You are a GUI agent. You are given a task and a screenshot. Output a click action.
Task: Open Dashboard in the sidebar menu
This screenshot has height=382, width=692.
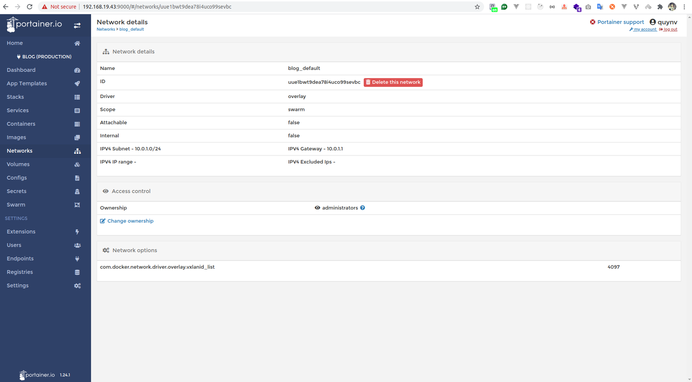pyautogui.click(x=21, y=70)
